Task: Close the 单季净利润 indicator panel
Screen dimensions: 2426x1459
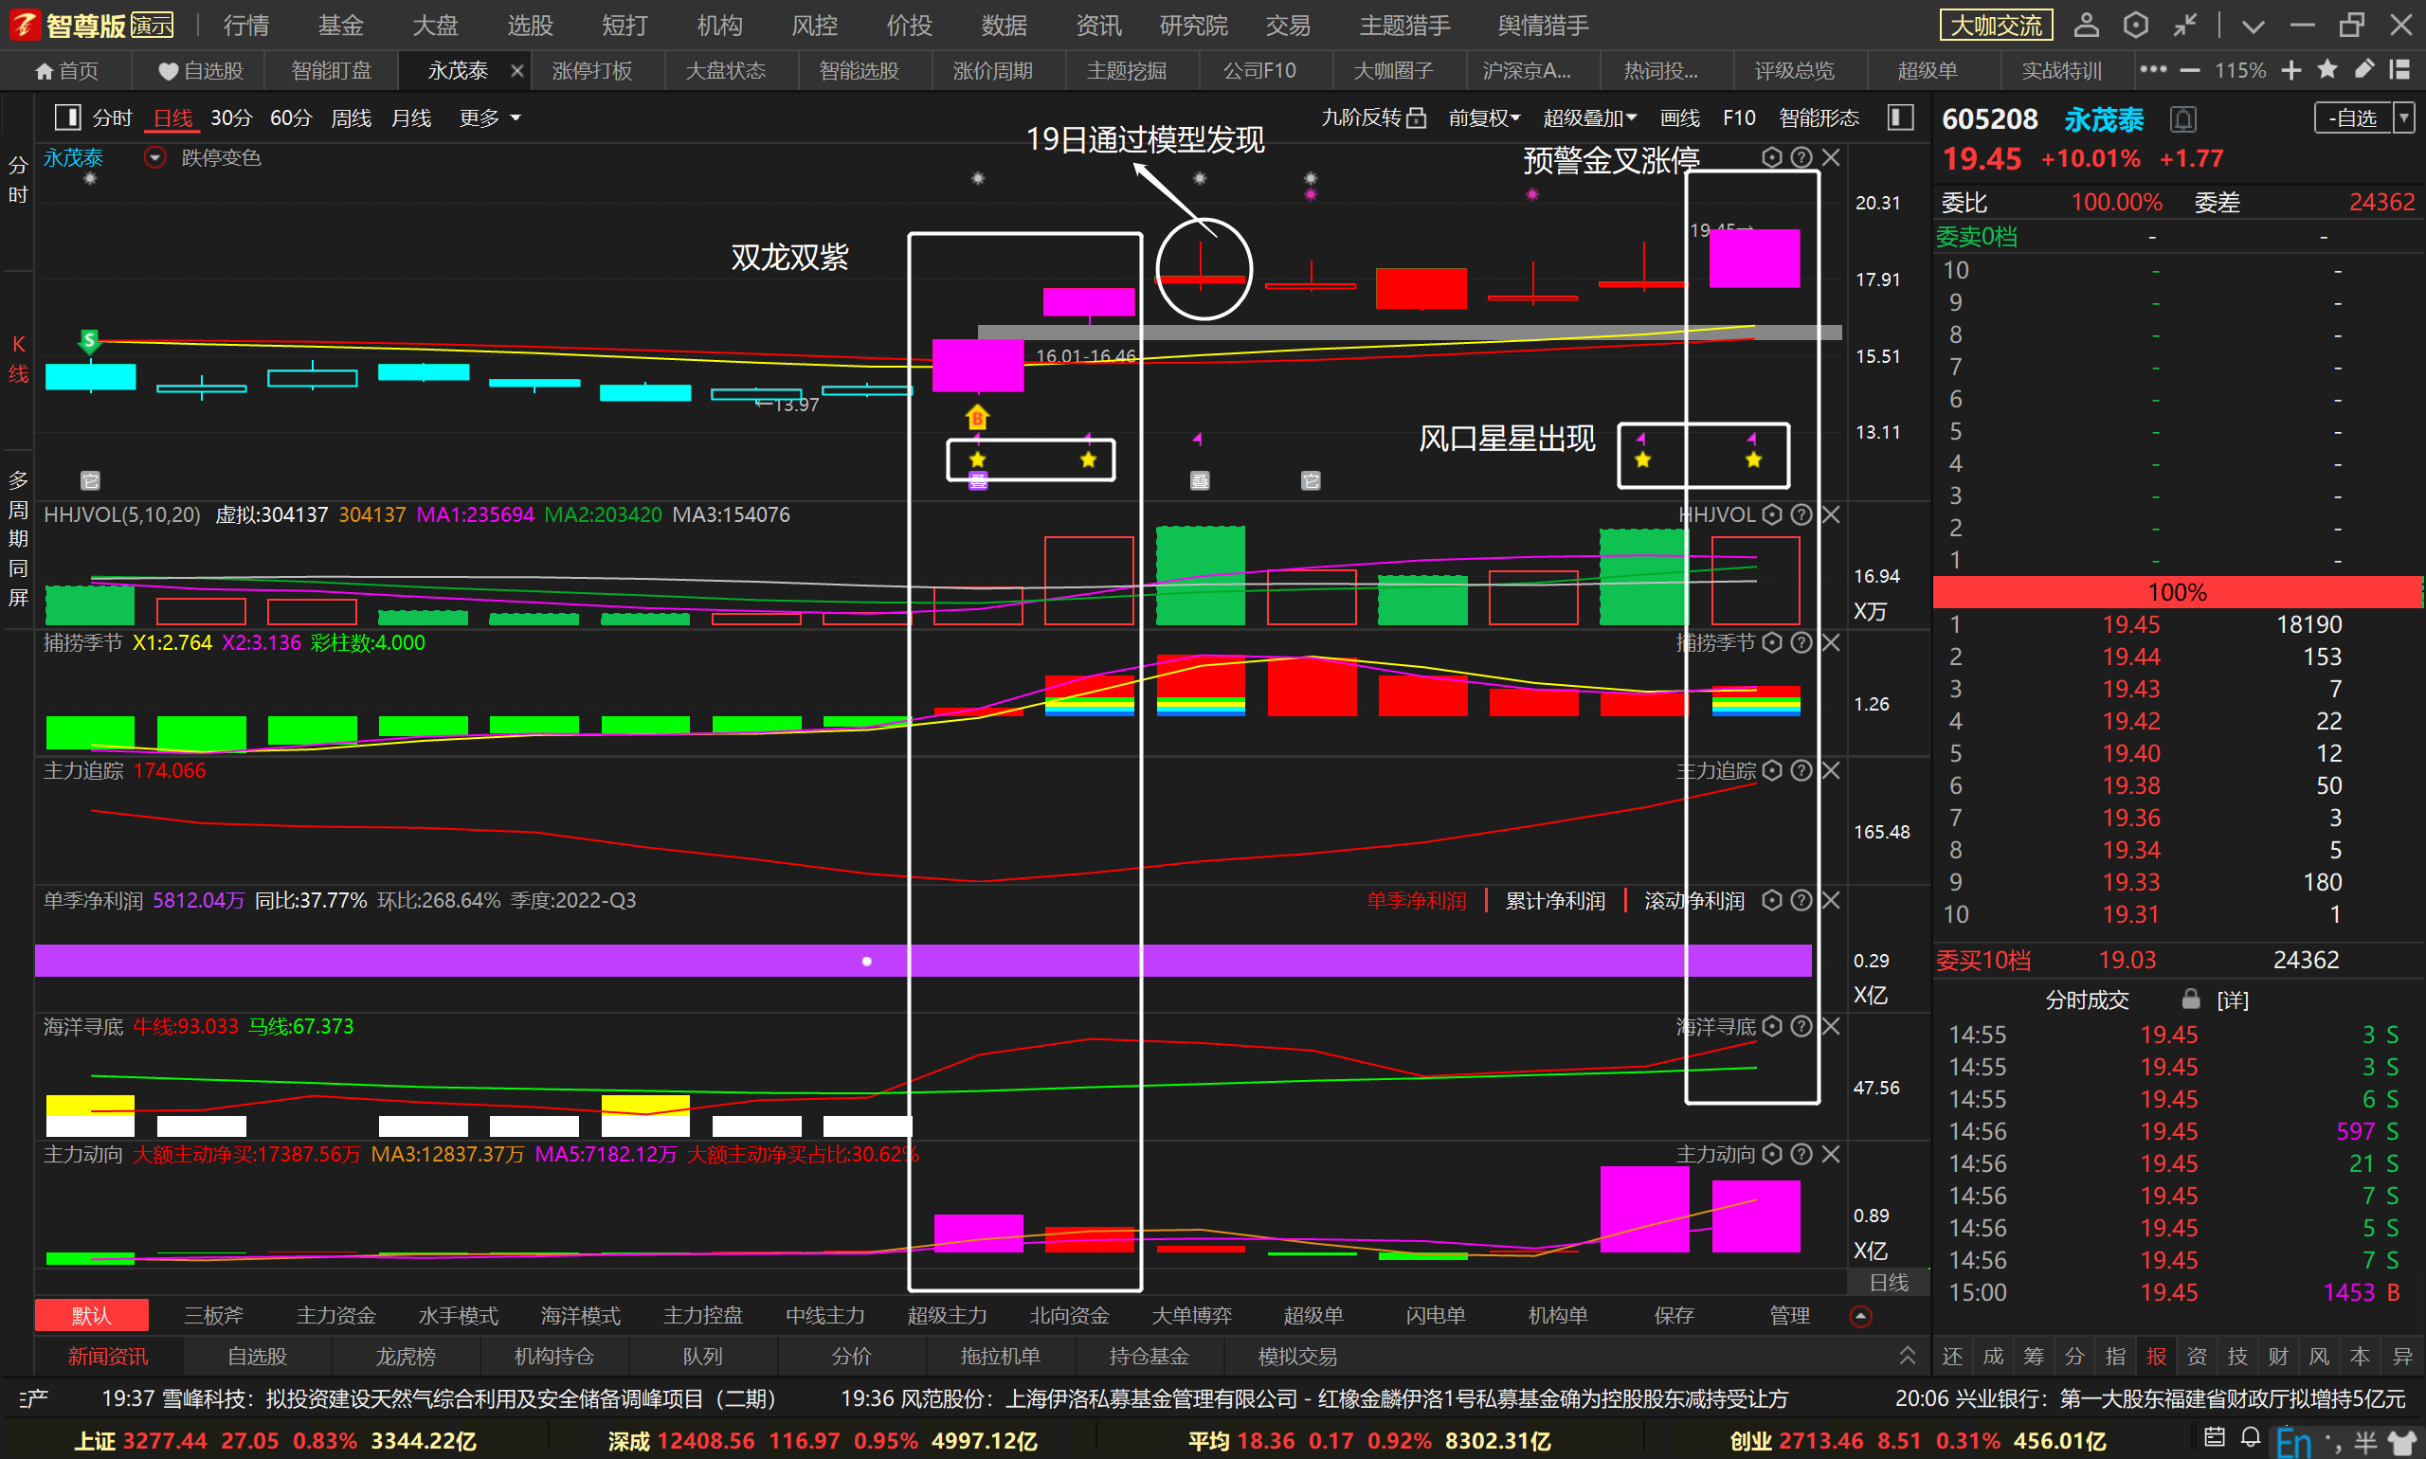Action: [x=1830, y=900]
